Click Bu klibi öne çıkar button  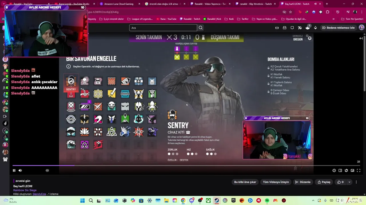pyautogui.click(x=245, y=182)
